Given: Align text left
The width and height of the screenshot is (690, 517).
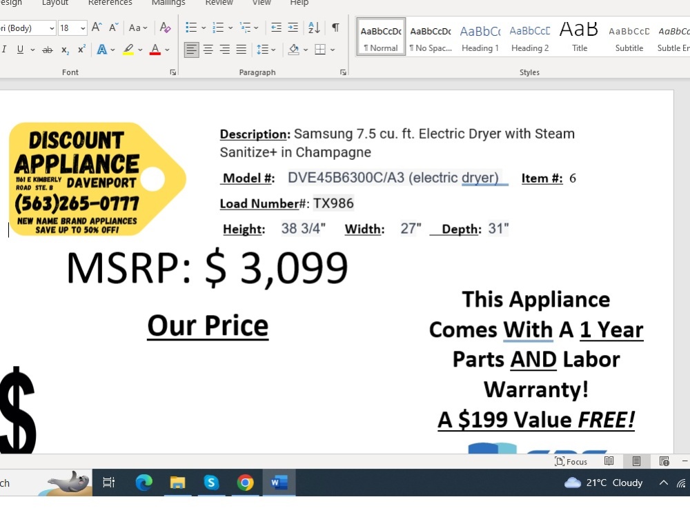Looking at the screenshot, I should pyautogui.click(x=191, y=49).
